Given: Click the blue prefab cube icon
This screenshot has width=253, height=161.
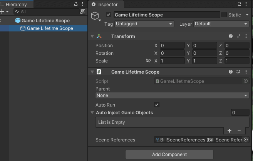Looking at the screenshot, I should [x=18, y=20].
